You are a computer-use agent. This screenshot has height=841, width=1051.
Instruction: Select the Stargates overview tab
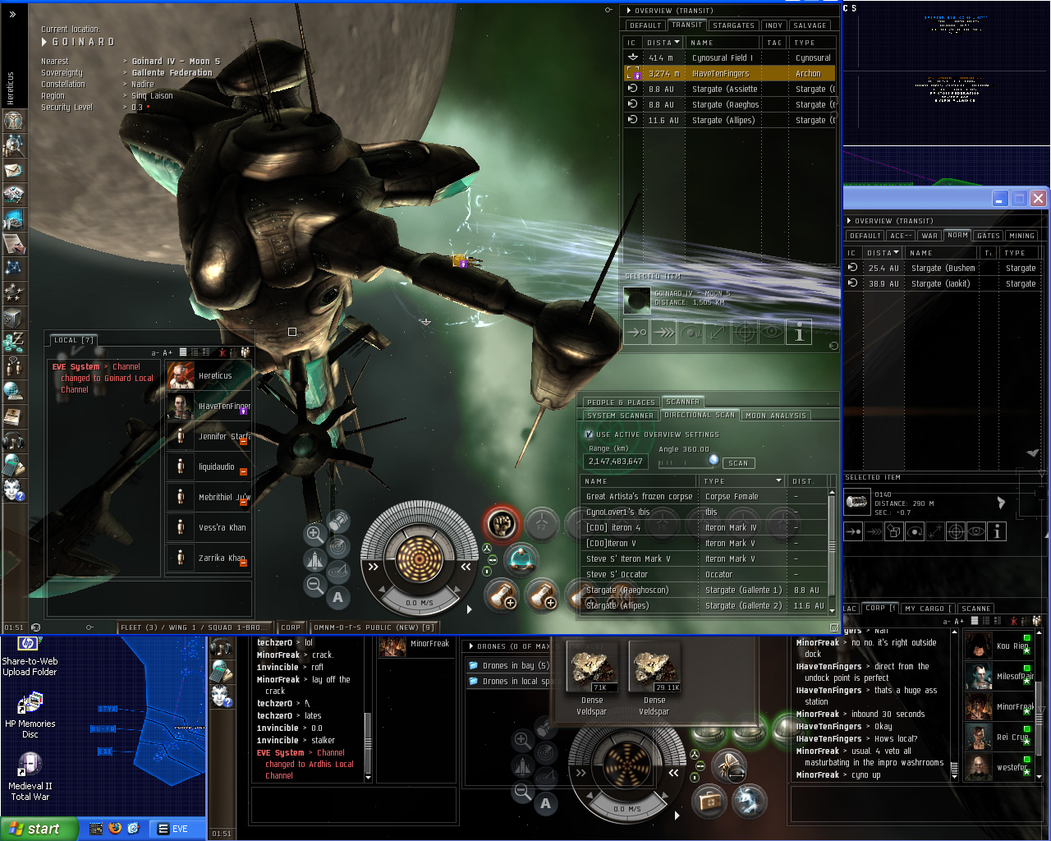pos(733,25)
